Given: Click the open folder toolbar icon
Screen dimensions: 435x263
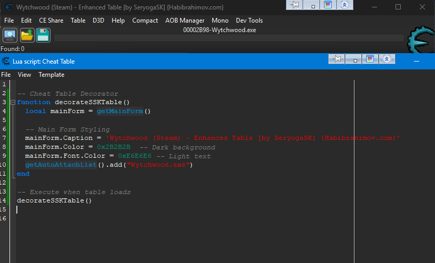Looking at the screenshot, I should tap(27, 35).
